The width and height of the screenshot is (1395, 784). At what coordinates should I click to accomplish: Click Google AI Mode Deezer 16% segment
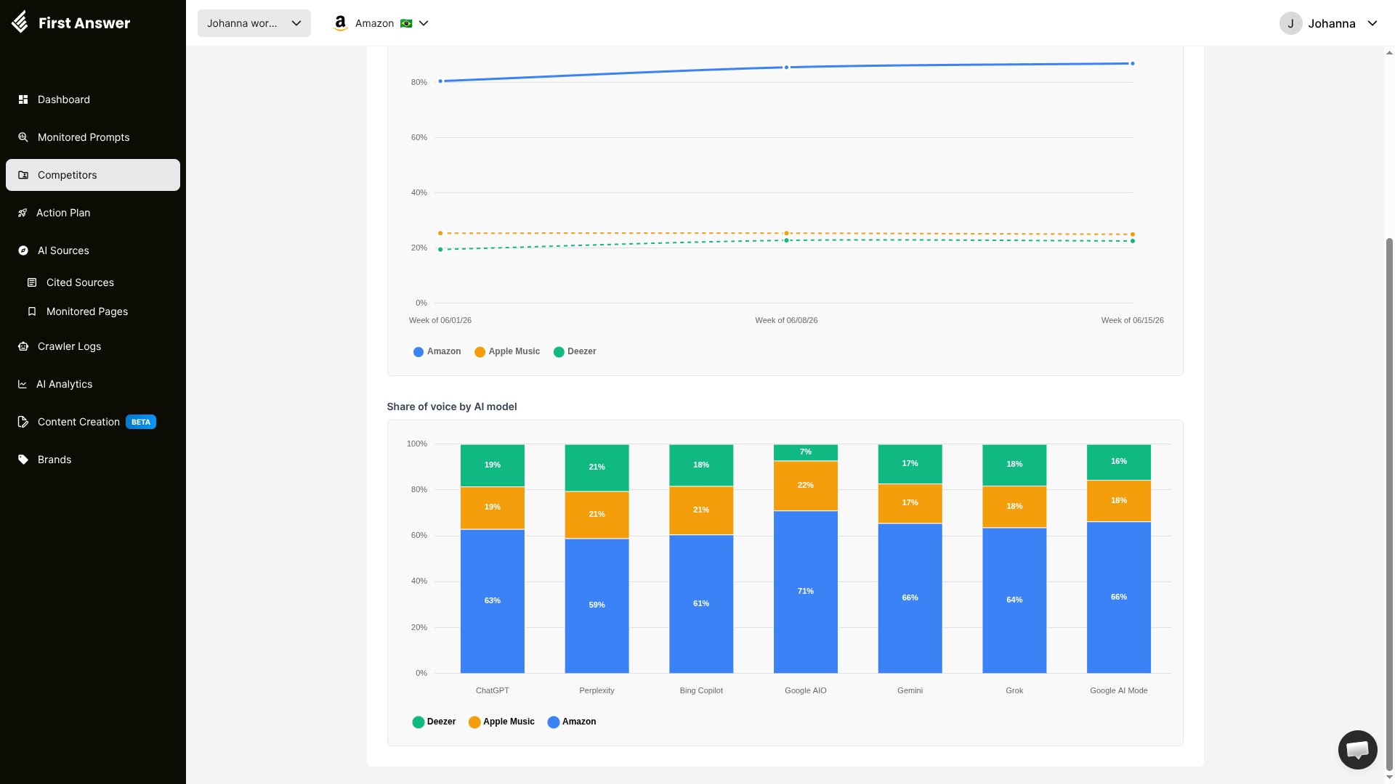(1118, 462)
